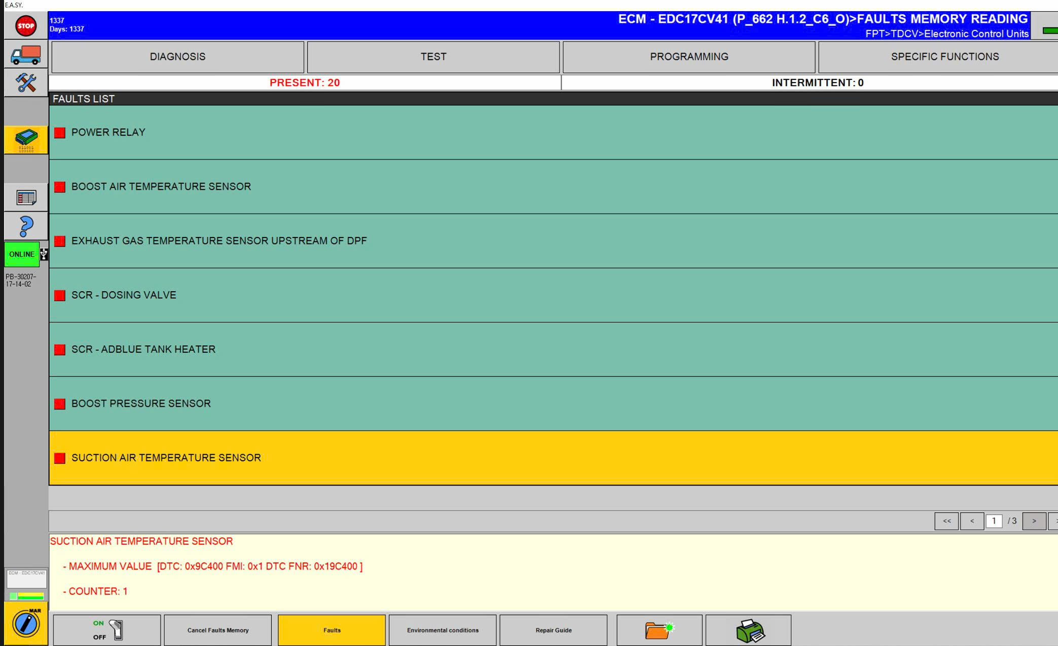Click the next page arrow in the pager
Viewport: 1058px width, 646px height.
(1034, 520)
